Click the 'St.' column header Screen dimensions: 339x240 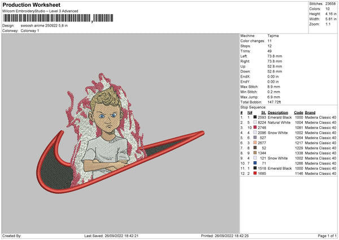point(263,113)
